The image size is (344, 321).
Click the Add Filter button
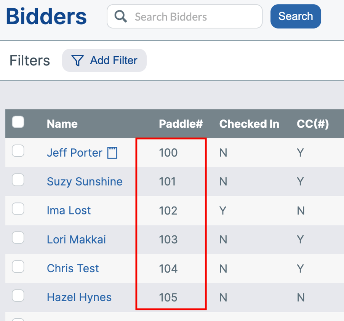point(104,60)
